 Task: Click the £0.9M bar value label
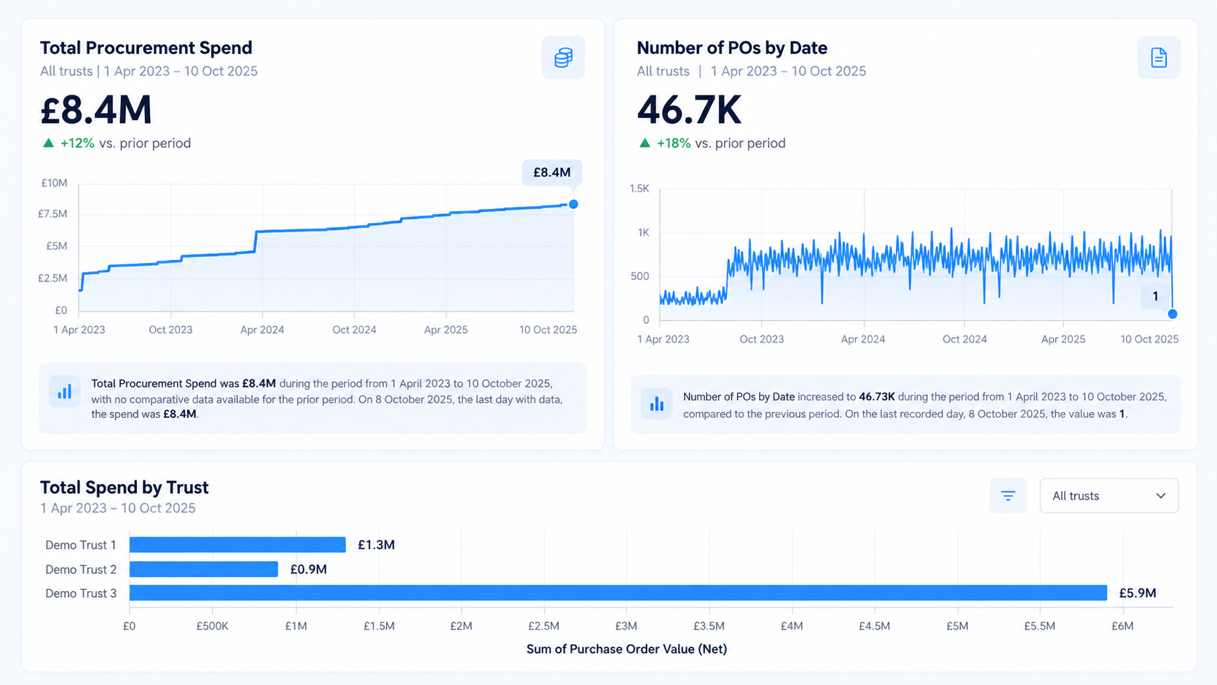(309, 569)
